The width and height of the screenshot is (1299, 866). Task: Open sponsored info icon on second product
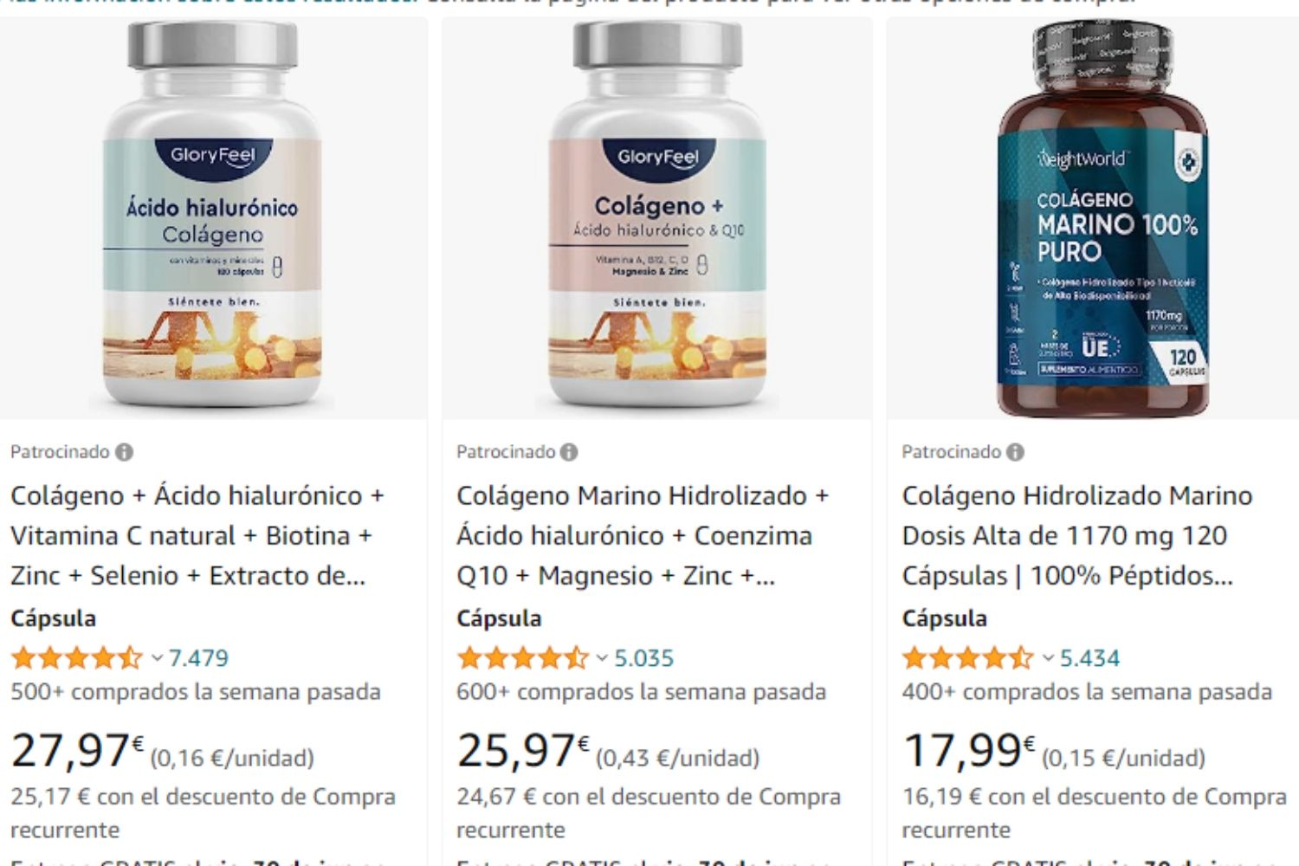coord(569,452)
